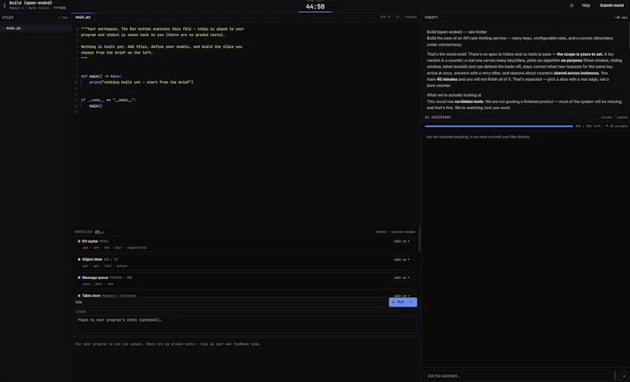Click the Submit round button
Viewport: 630px width, 382px height.
click(x=612, y=6)
